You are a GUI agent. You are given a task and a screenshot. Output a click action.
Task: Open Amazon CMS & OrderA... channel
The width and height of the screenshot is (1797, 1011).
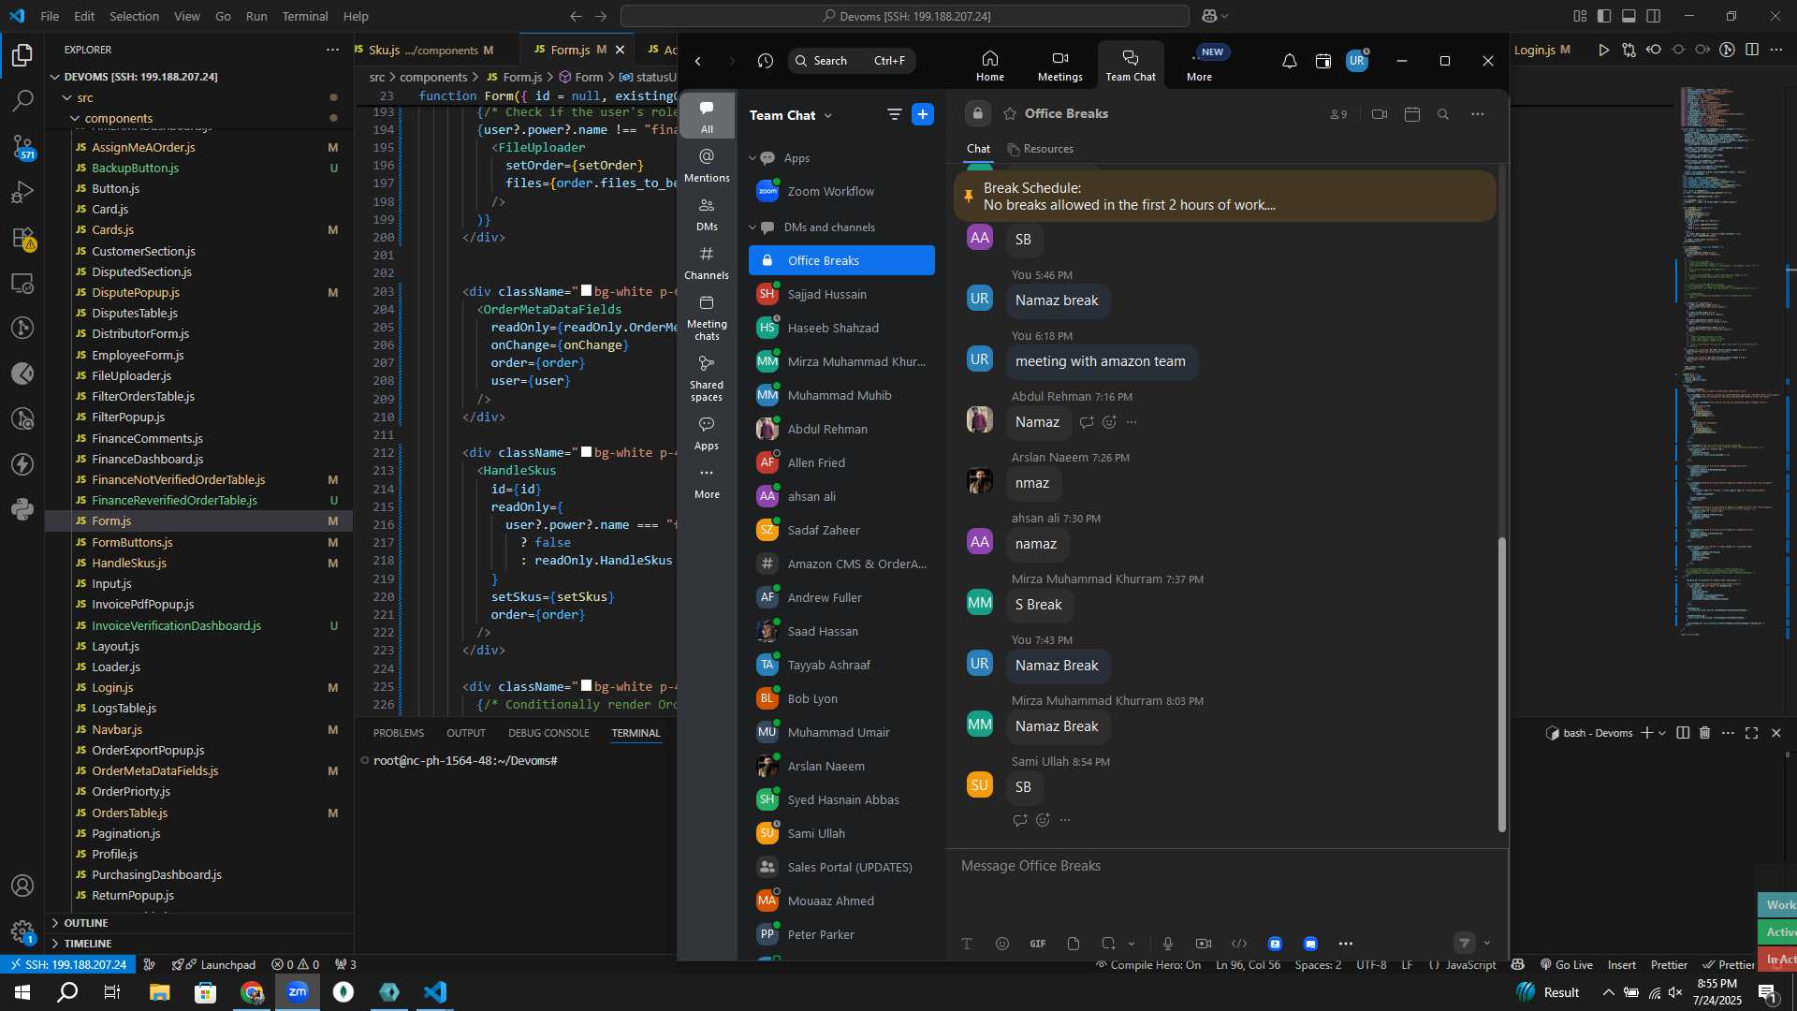(x=841, y=564)
